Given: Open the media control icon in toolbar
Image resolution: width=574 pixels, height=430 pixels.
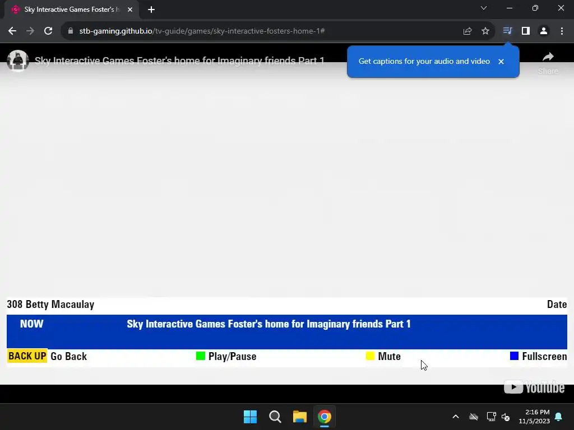Looking at the screenshot, I should point(507,31).
